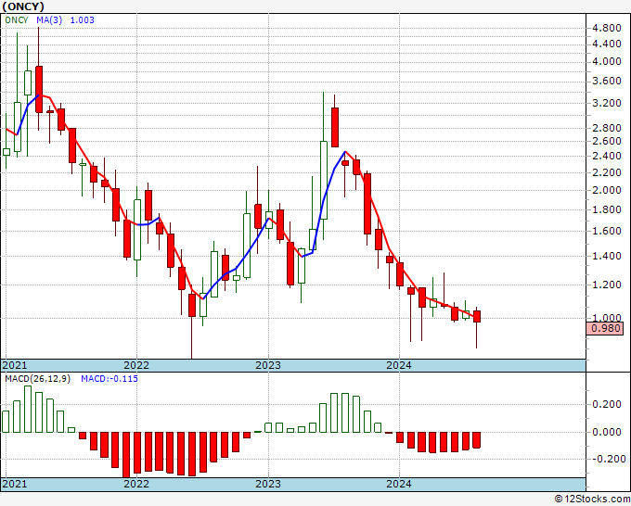The width and height of the screenshot is (631, 506).
Task: Click the 2.400 price axis label
Action: (607, 156)
